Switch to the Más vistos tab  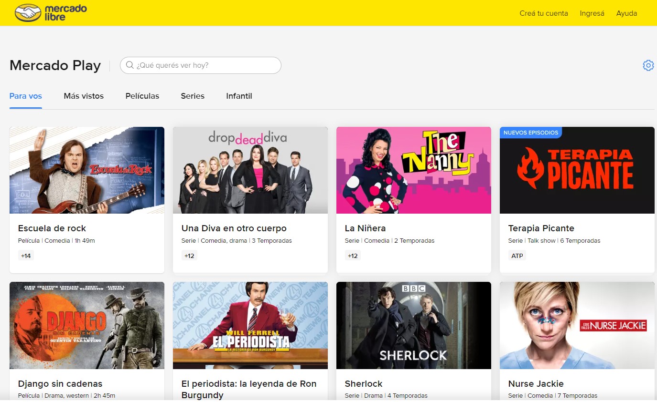84,96
